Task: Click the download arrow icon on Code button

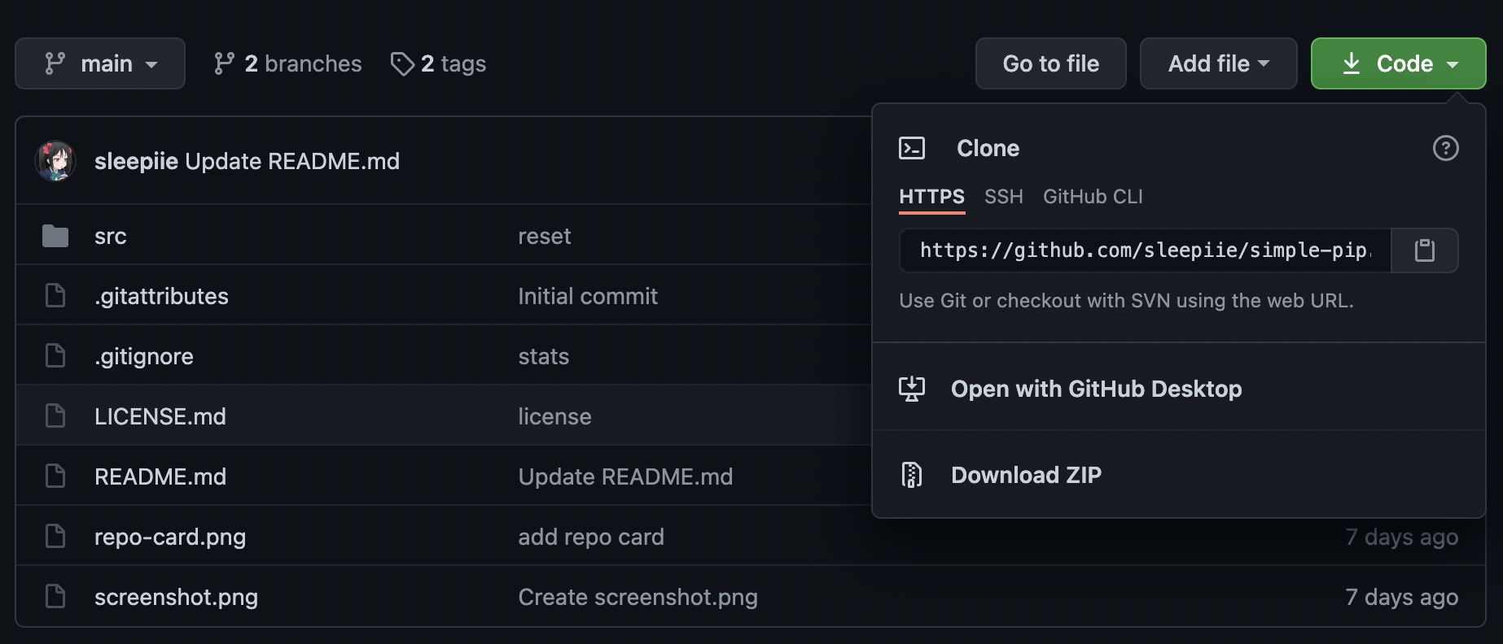Action: tap(1352, 63)
